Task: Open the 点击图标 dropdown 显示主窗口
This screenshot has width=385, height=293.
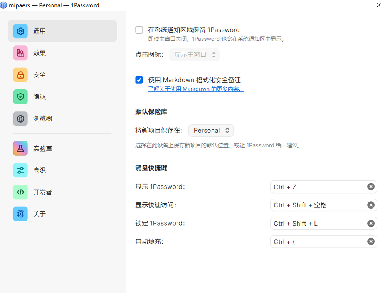Action: click(195, 54)
